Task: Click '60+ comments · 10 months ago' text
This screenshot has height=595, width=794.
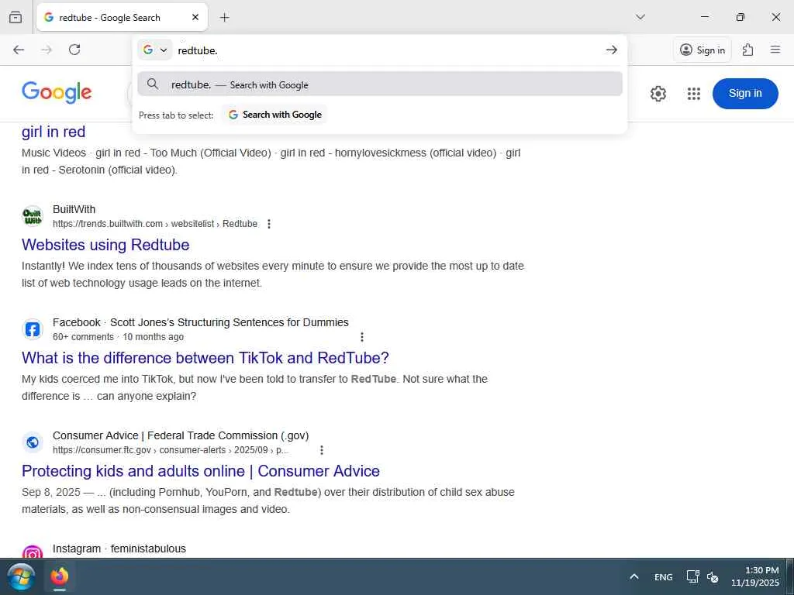Action: 118,337
